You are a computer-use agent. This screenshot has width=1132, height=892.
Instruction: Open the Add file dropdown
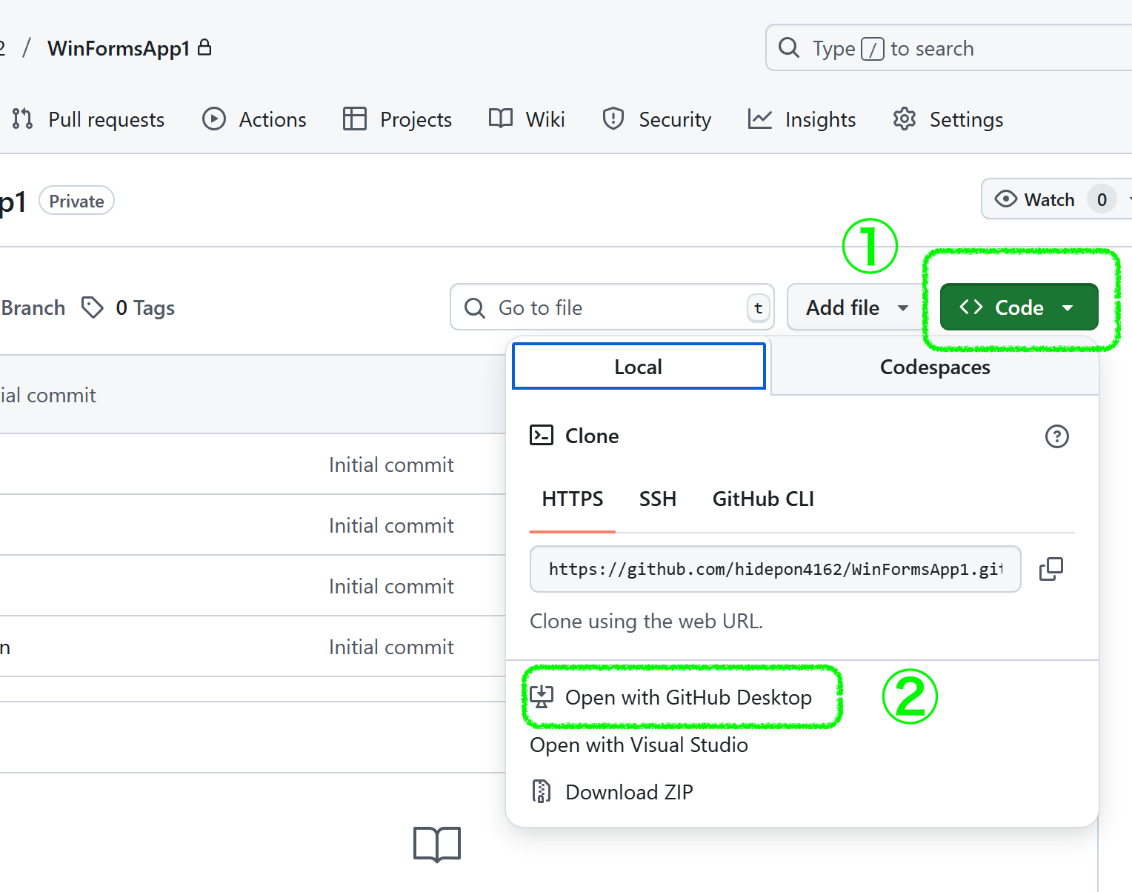(x=858, y=307)
